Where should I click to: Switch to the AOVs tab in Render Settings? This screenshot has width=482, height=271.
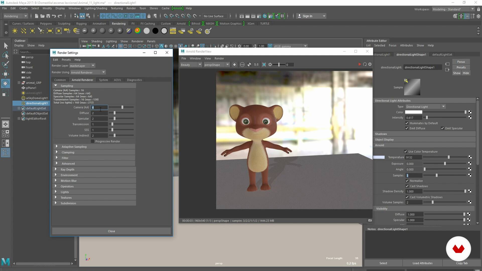tap(117, 80)
